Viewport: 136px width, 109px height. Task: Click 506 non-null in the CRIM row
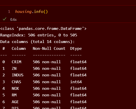[47, 62]
